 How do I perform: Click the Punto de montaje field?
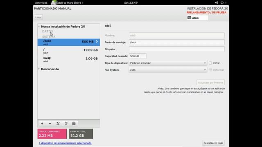tap(177, 42)
